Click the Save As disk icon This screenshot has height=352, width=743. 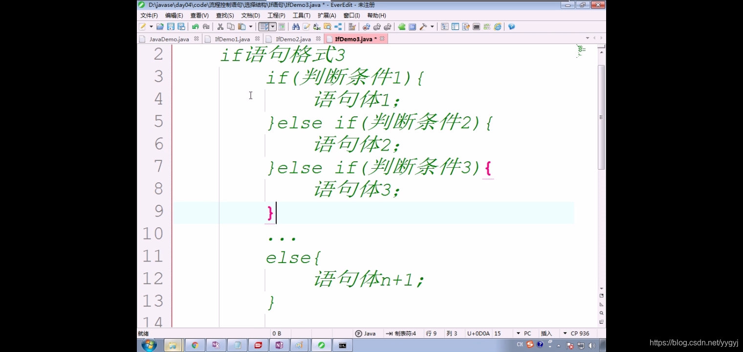[181, 27]
